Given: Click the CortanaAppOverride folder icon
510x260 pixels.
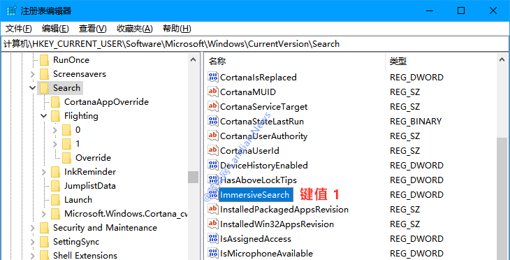Looking at the screenshot, I should [x=56, y=102].
